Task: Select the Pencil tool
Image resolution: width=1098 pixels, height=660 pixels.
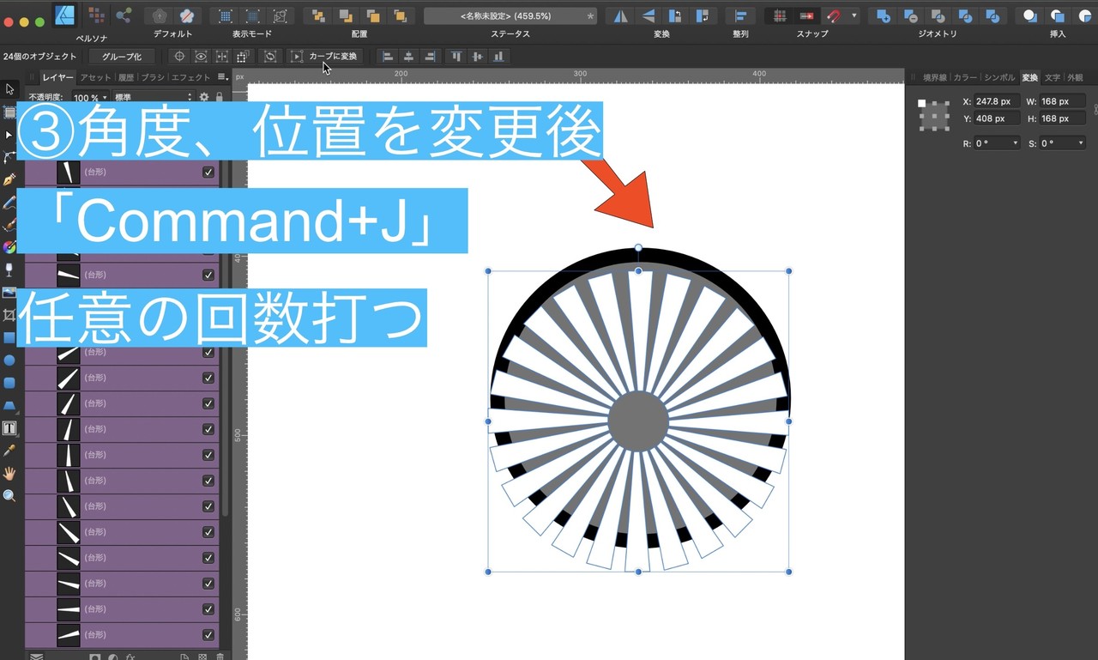Action: (9, 203)
